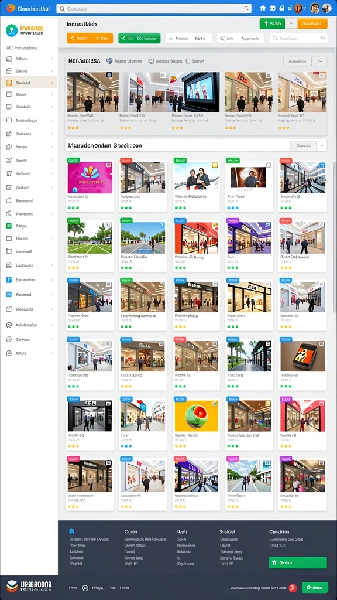
Task: Open the grey button in Msarudenondan section header
Action: [304, 145]
